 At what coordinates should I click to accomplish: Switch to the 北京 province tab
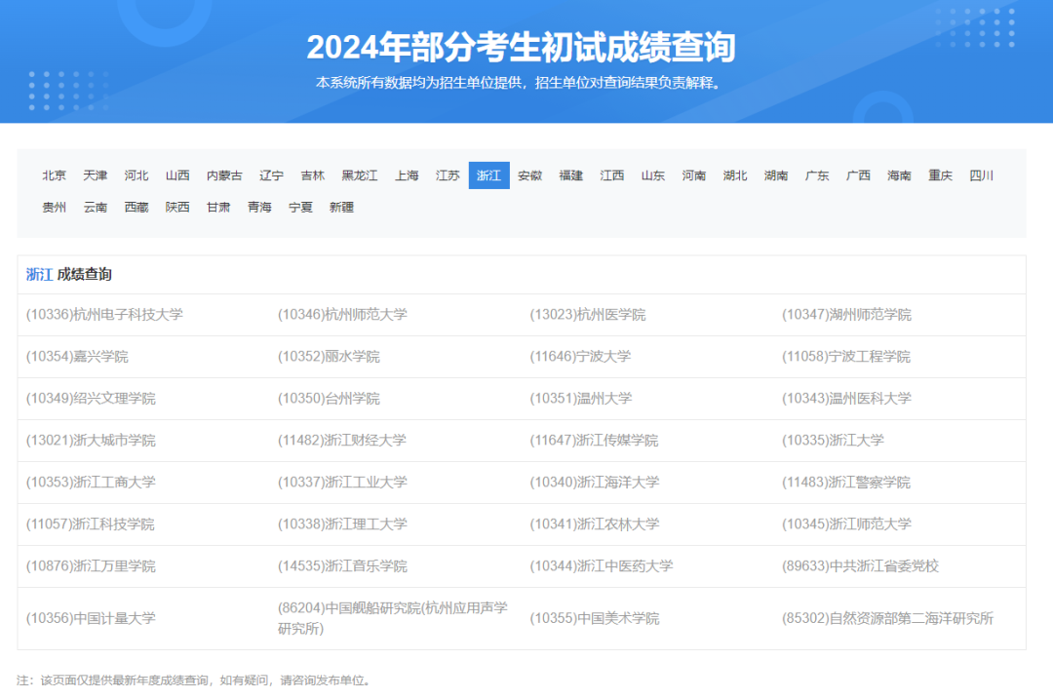(54, 175)
